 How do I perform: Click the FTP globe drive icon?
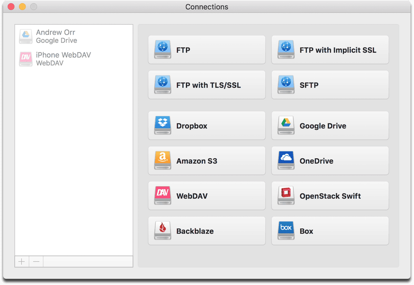click(162, 50)
